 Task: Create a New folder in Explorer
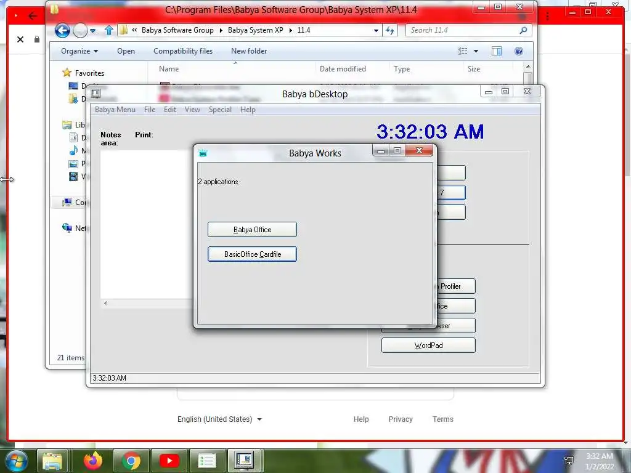point(249,51)
